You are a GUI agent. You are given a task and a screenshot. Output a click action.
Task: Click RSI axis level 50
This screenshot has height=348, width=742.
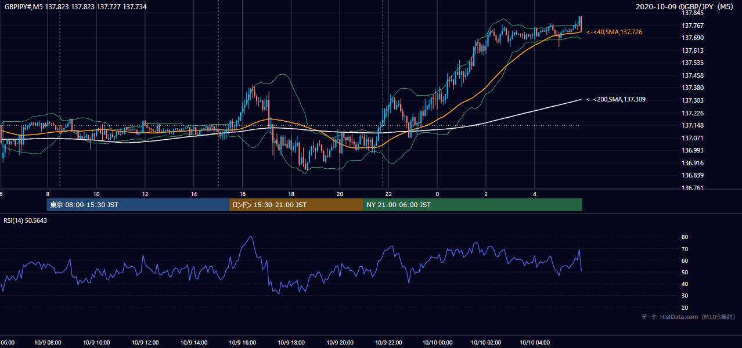[685, 272]
